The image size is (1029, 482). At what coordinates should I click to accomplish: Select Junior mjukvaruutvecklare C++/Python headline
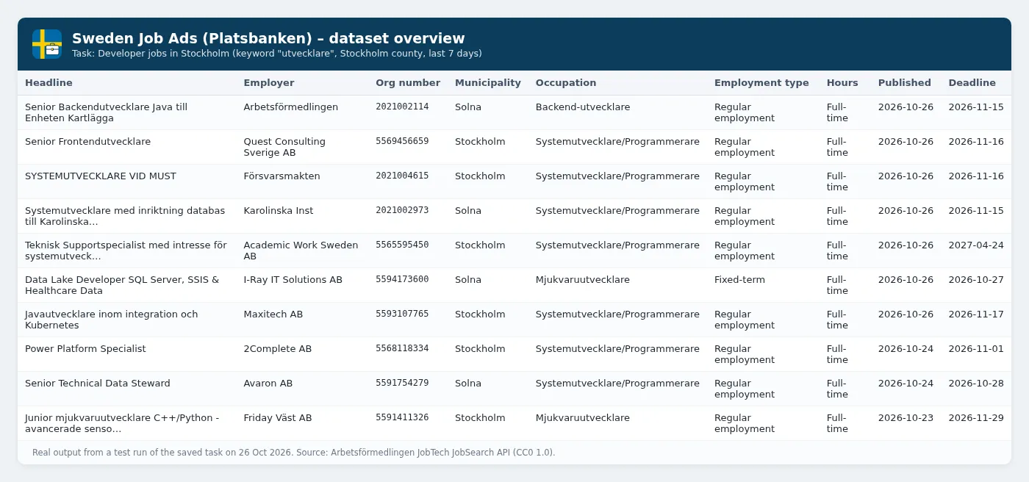tap(122, 423)
